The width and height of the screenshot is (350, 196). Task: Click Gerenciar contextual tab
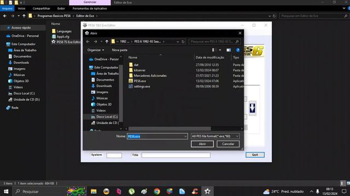pyautogui.click(x=90, y=2)
